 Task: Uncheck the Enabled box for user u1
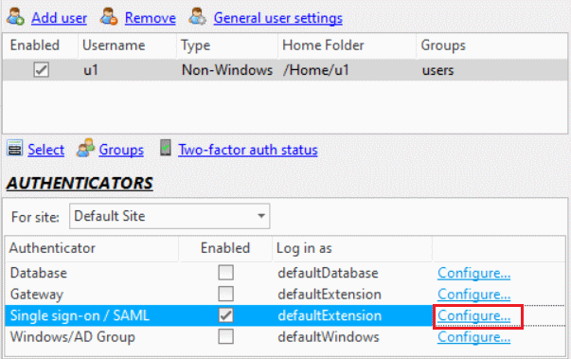41,69
